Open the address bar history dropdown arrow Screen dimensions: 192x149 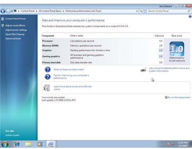[x=137, y=11]
